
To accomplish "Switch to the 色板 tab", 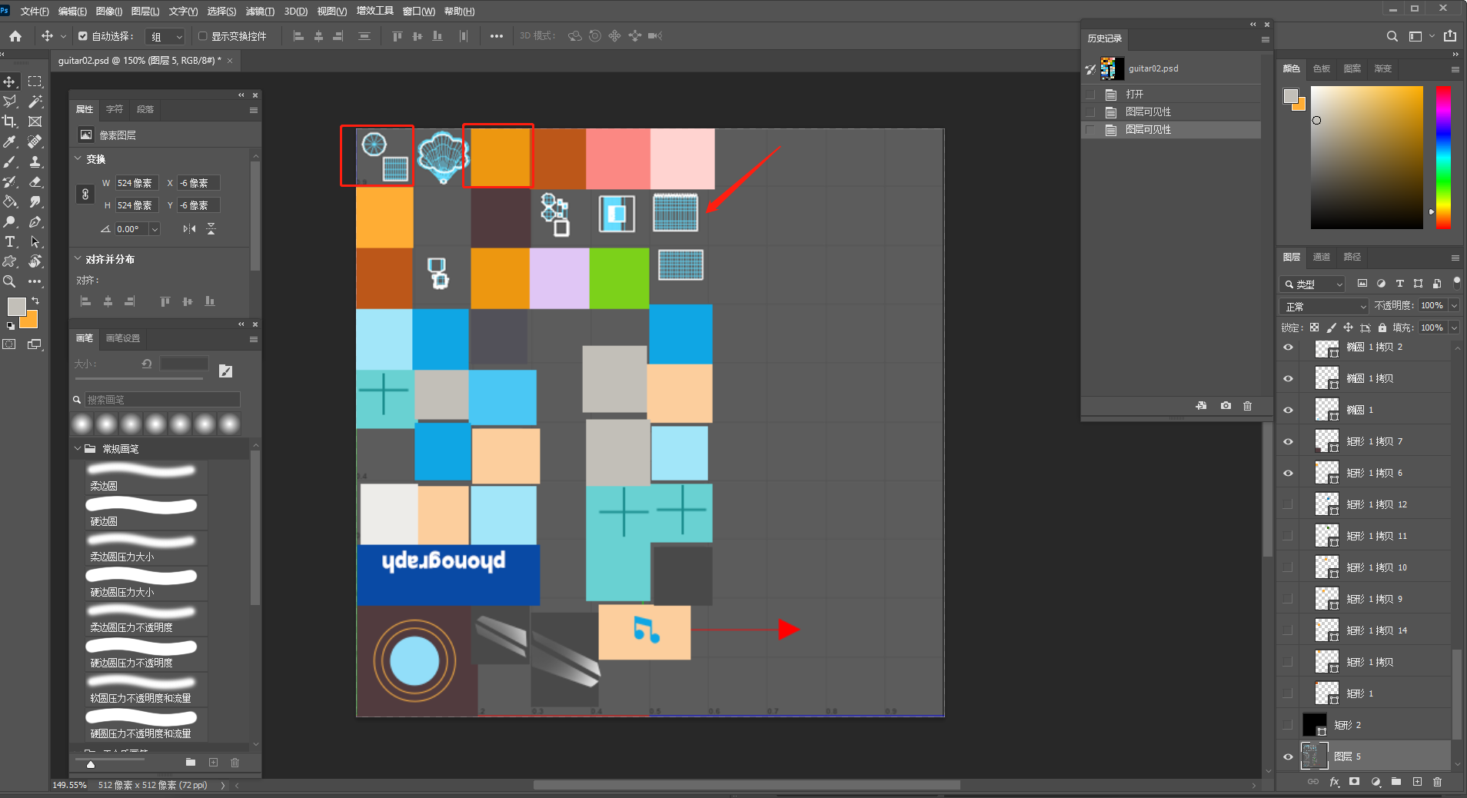I will point(1322,68).
